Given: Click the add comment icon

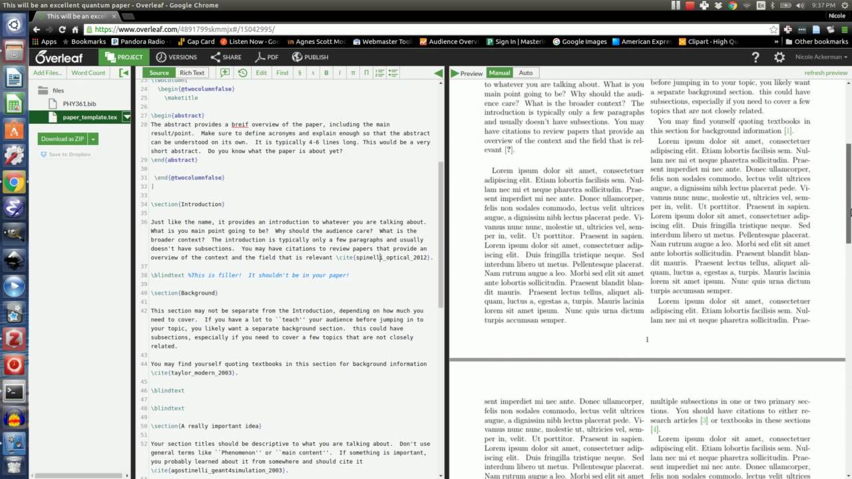Looking at the screenshot, I should click(x=225, y=73).
